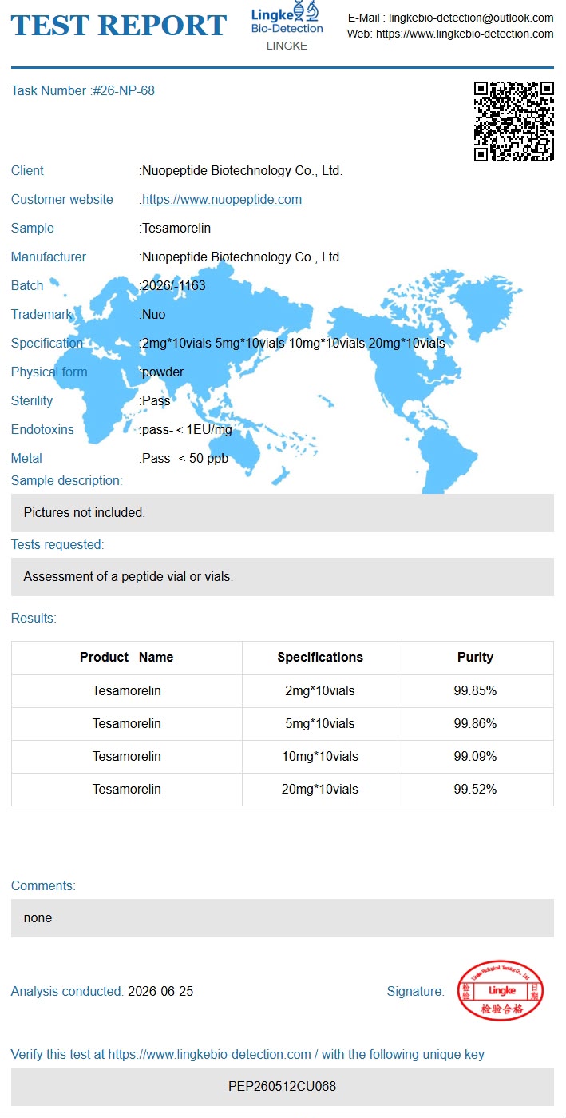This screenshot has height=1118, width=566.
Task: Click the red Lingke approval stamp
Action: [x=501, y=991]
